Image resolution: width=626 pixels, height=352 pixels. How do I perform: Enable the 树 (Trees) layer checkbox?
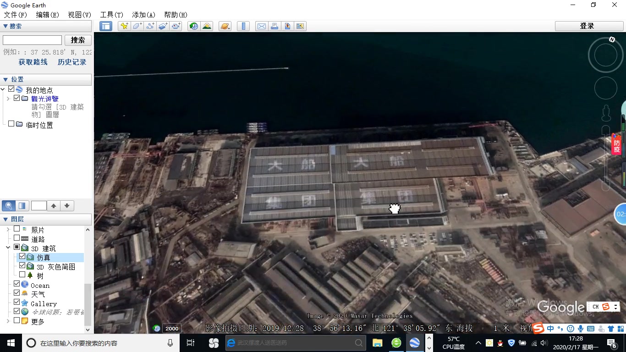[x=22, y=275]
